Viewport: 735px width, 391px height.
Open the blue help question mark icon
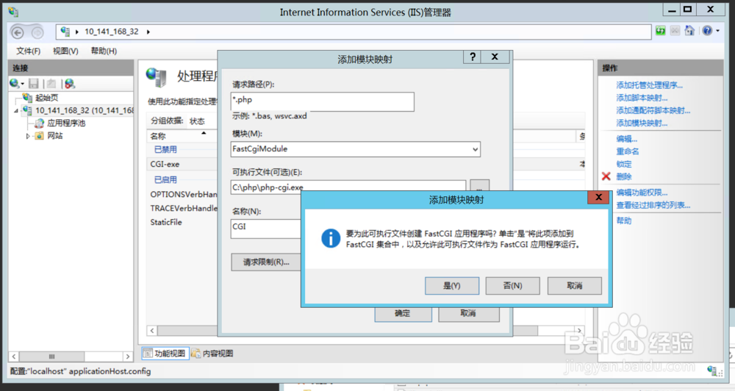pos(707,31)
